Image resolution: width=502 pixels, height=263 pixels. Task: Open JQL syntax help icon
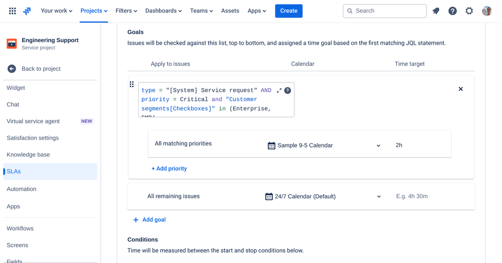click(288, 91)
